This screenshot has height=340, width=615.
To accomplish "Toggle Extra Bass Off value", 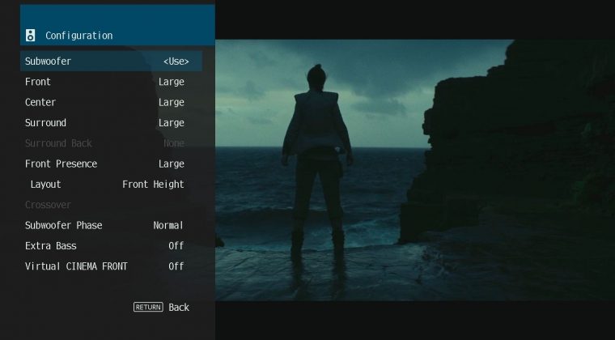I will 176,246.
